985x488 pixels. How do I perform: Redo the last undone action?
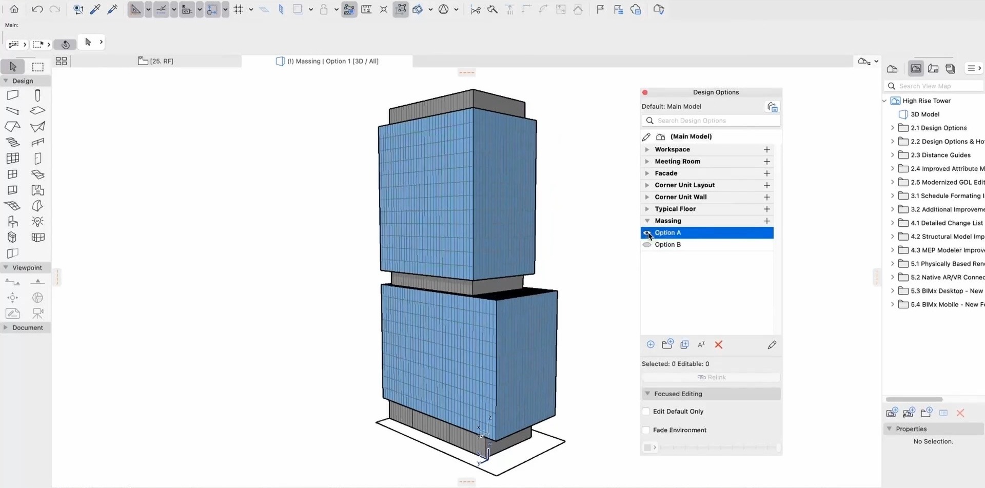pos(54,9)
